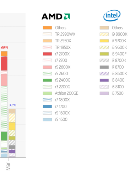This screenshot has height=171, width=130.
Task: Click the AMD logo
Action: pos(56,16)
